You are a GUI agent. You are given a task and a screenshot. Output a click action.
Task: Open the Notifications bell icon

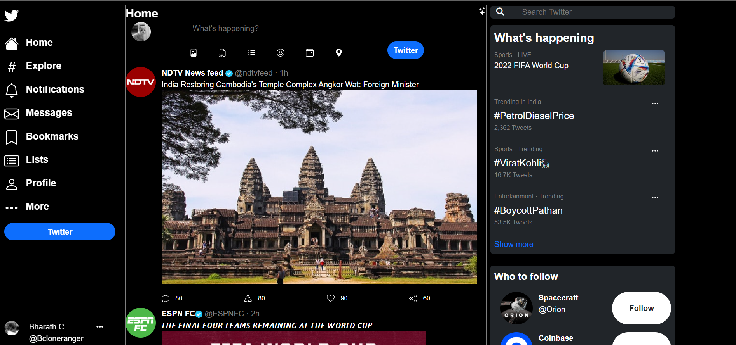tap(12, 90)
